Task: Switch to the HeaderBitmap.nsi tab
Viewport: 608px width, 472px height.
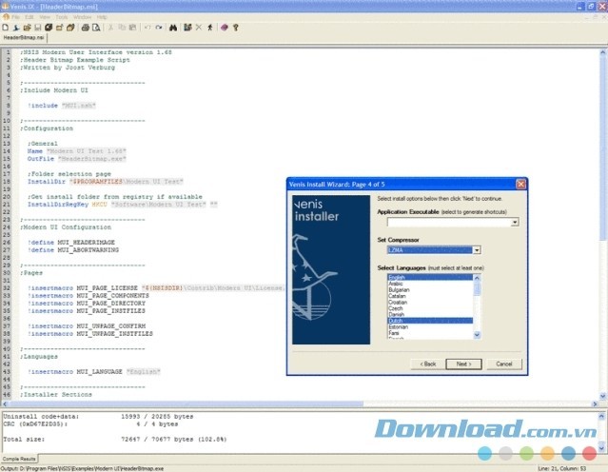Action: (23, 38)
